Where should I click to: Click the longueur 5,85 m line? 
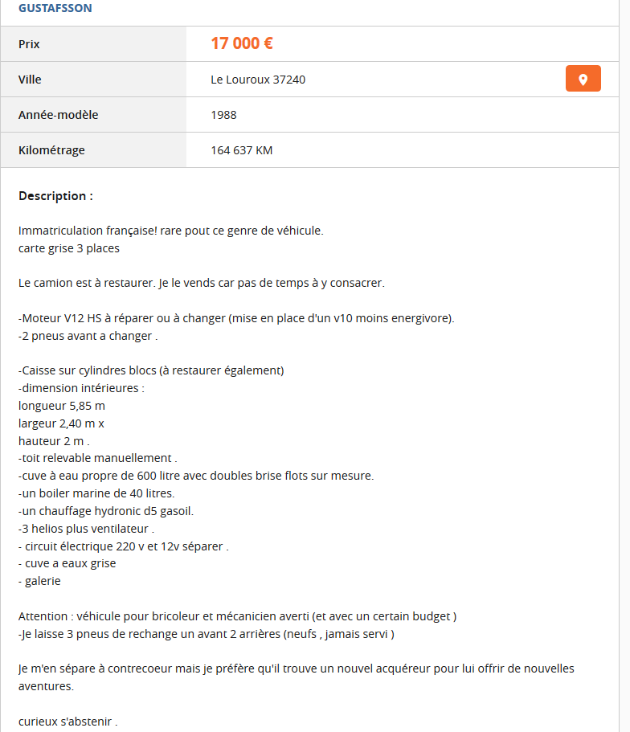(62, 406)
